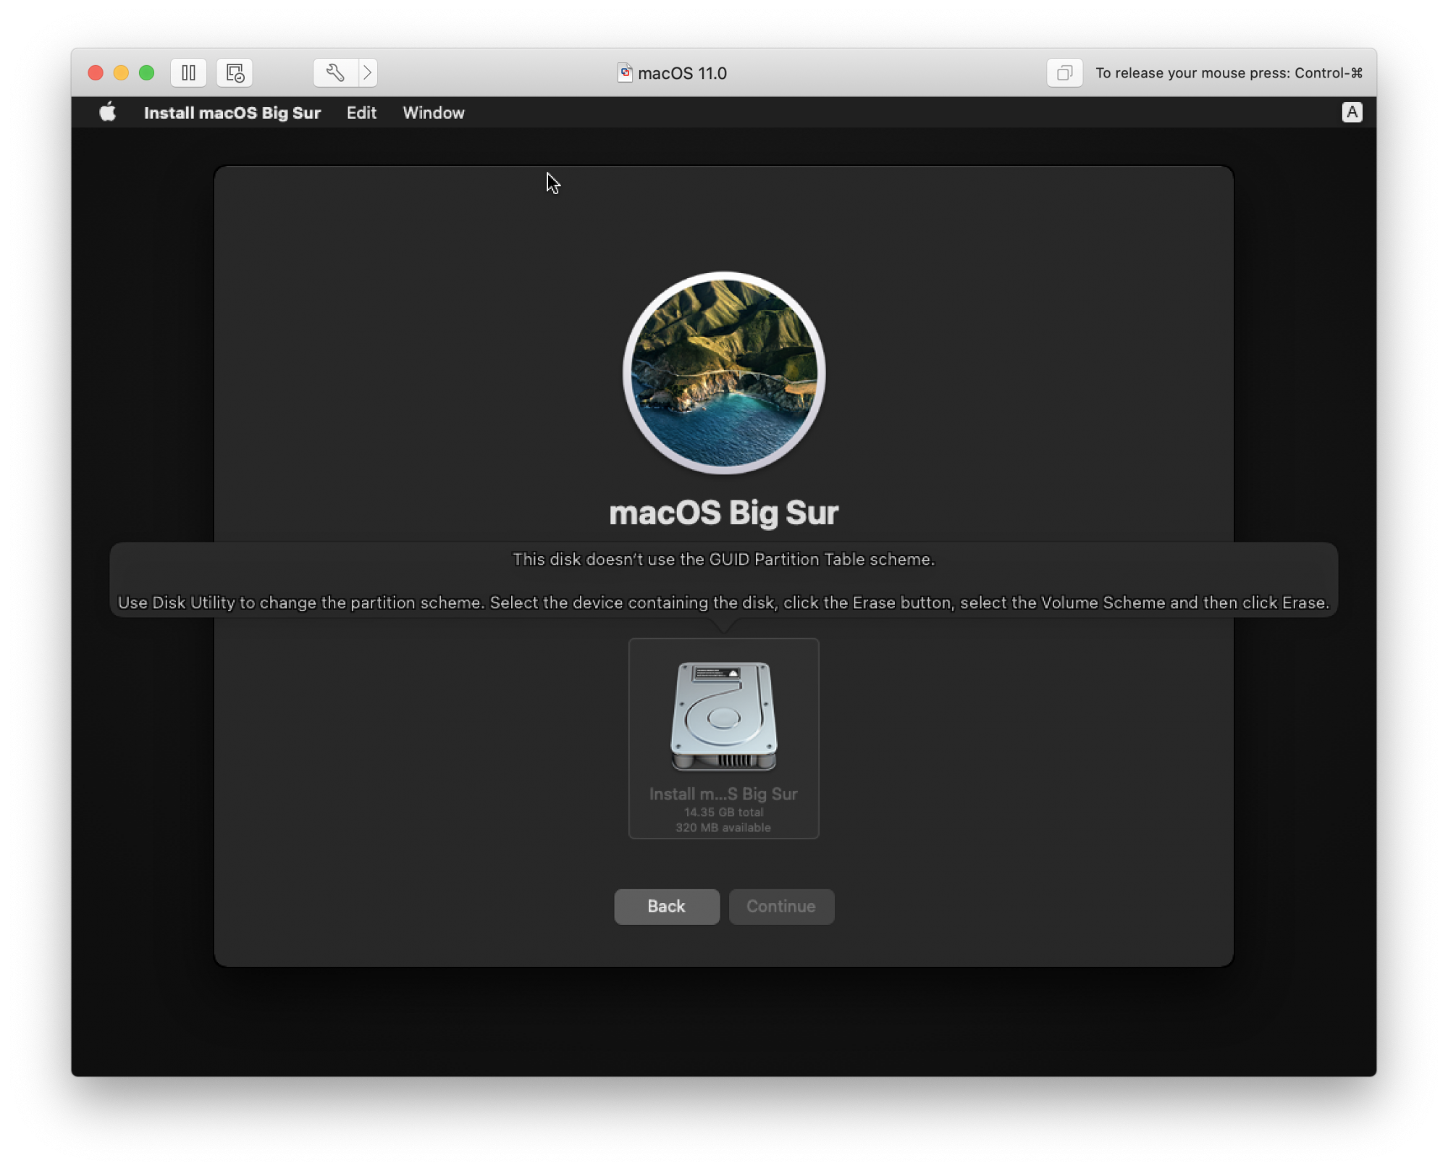Open virtual machine settings with the wrench icon
Viewport: 1448px width, 1171px height.
(334, 73)
